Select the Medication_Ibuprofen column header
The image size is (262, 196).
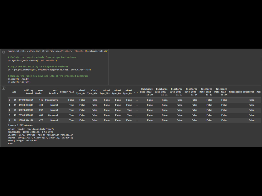[242, 92]
